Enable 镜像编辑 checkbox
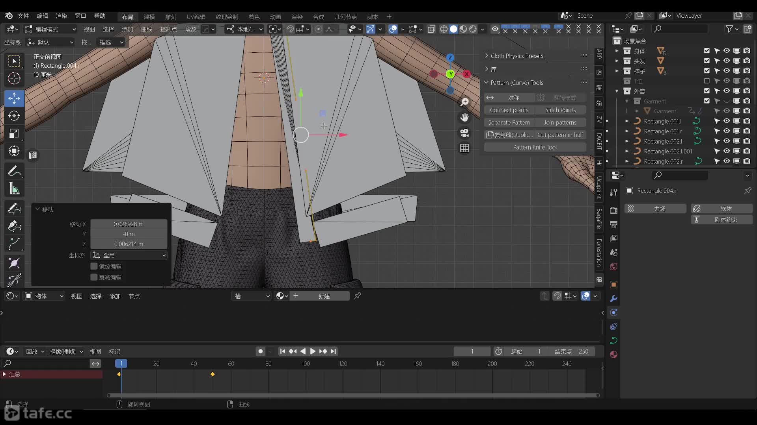 [94, 266]
